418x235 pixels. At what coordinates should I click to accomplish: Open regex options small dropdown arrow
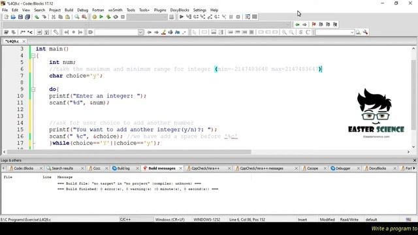pyautogui.click(x=184, y=32)
